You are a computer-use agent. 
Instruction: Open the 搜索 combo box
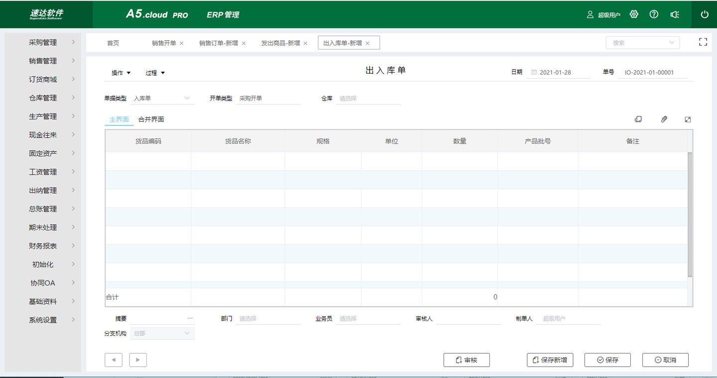click(x=643, y=43)
